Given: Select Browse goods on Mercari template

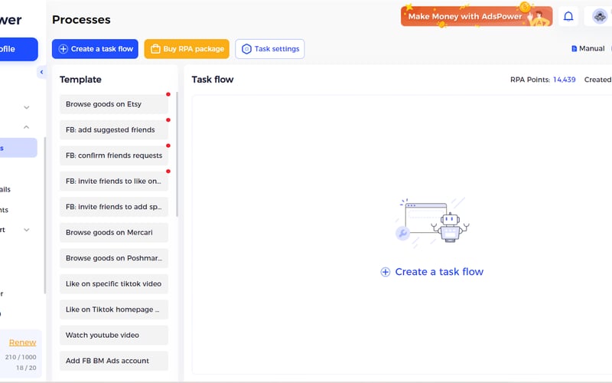Looking at the screenshot, I should pyautogui.click(x=114, y=233).
